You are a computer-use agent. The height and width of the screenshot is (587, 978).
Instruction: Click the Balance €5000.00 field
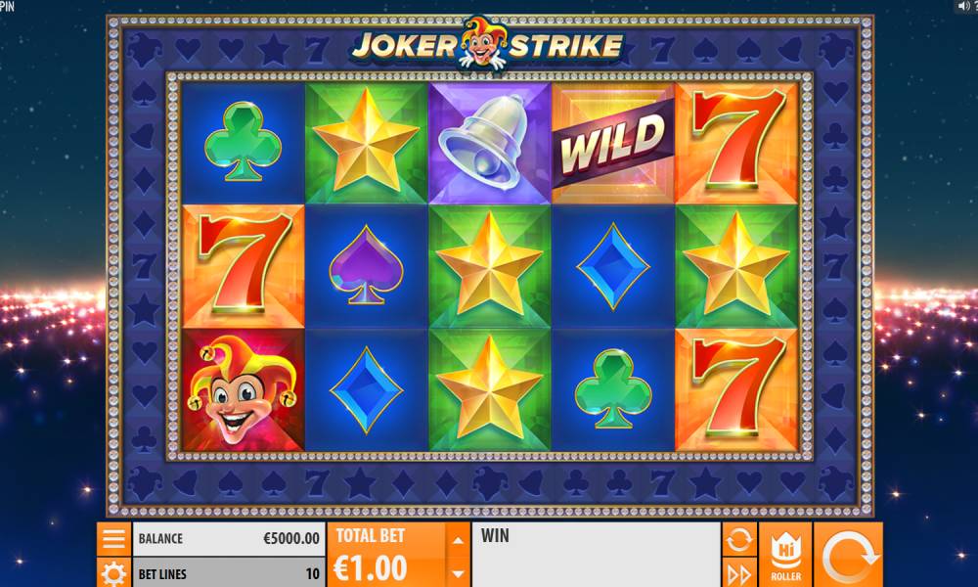click(x=229, y=539)
